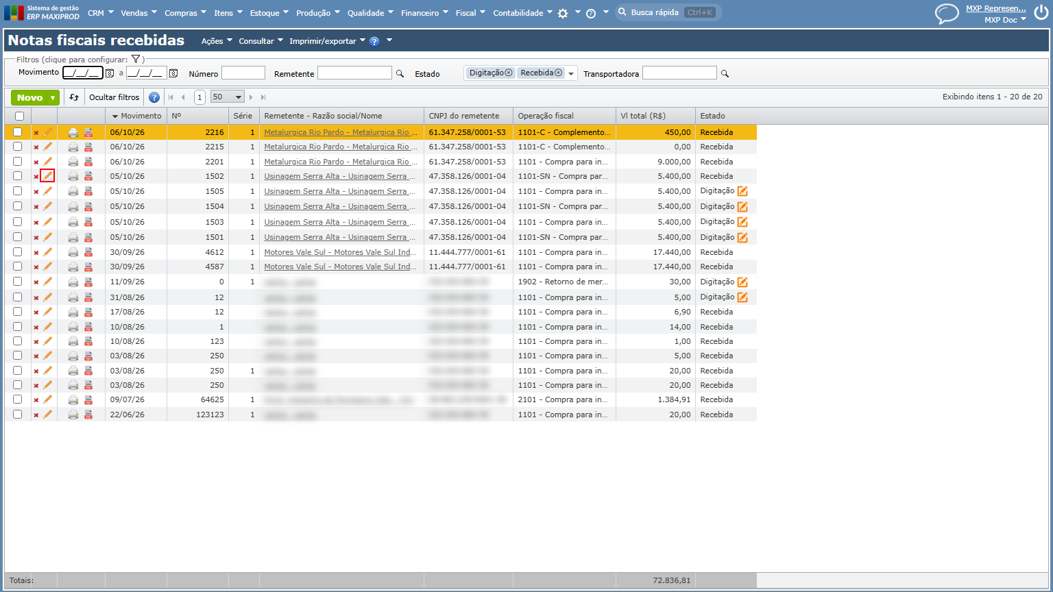The width and height of the screenshot is (1053, 592).
Task: Open the page size 50 dropdown
Action: pos(228,97)
